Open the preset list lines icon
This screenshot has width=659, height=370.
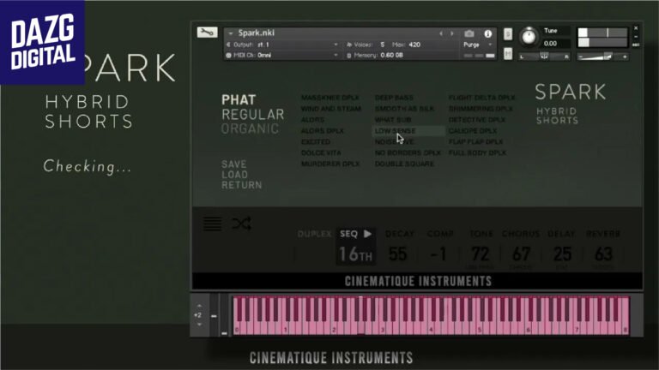pos(212,224)
